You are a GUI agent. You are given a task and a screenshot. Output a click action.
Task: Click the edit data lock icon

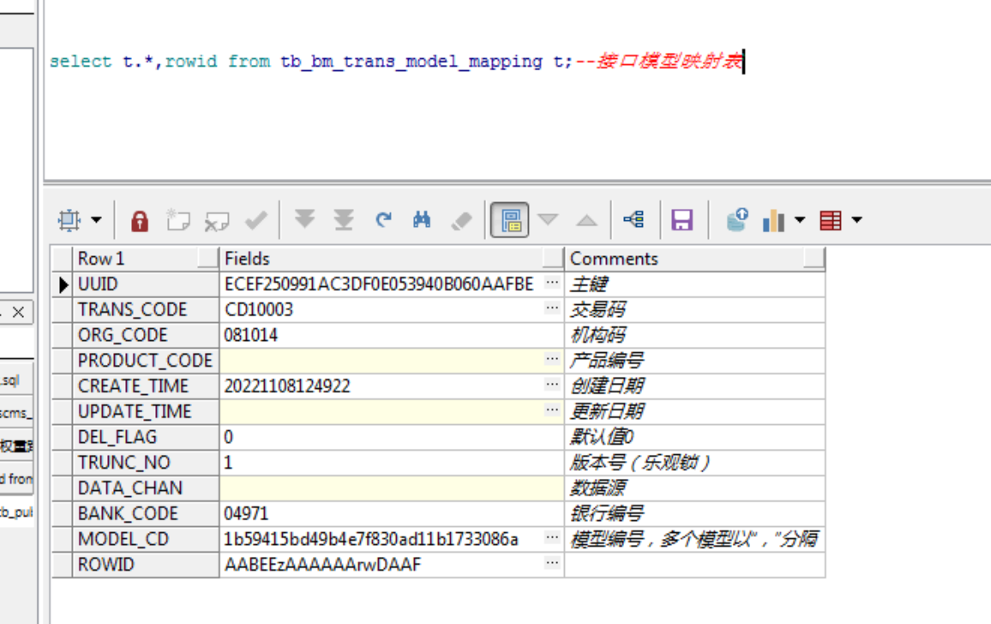[x=140, y=221]
